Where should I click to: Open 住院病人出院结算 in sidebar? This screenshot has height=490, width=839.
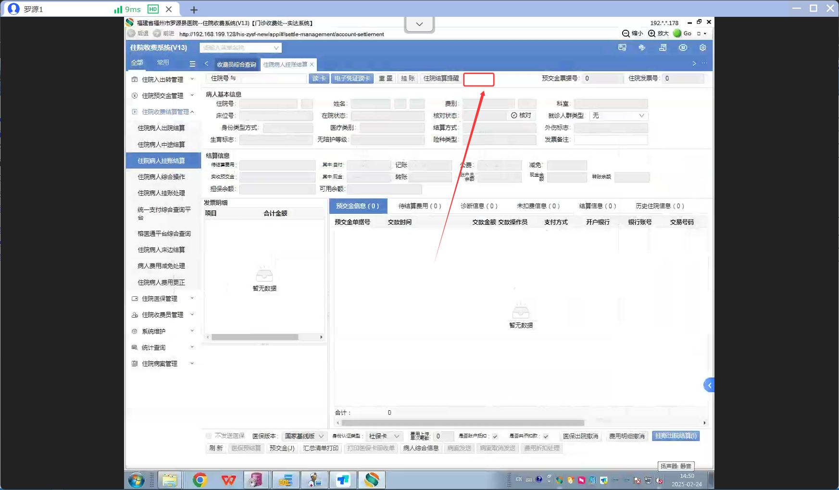(x=162, y=128)
